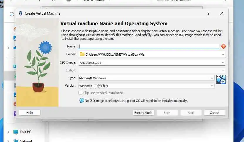
Task: Click the question mark help button
Action: [208, 13]
